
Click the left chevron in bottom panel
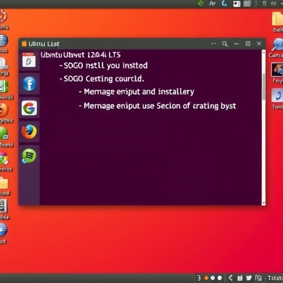click(x=230, y=278)
